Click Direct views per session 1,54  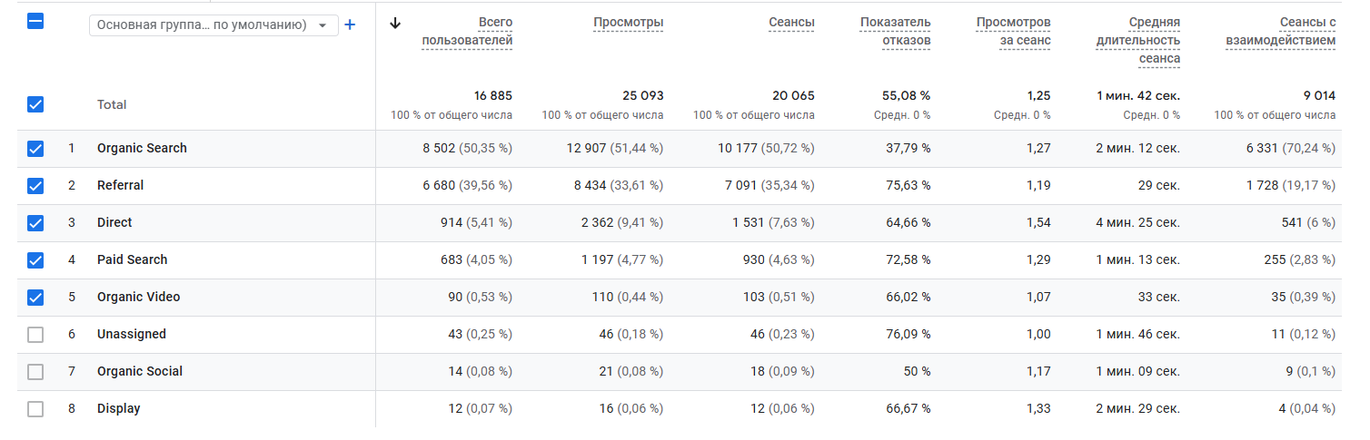point(1038,222)
